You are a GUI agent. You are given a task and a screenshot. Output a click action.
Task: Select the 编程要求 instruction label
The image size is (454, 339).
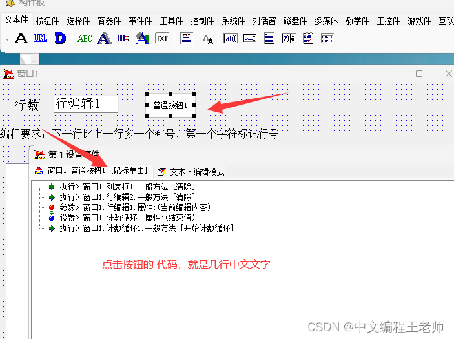pyautogui.click(x=139, y=134)
